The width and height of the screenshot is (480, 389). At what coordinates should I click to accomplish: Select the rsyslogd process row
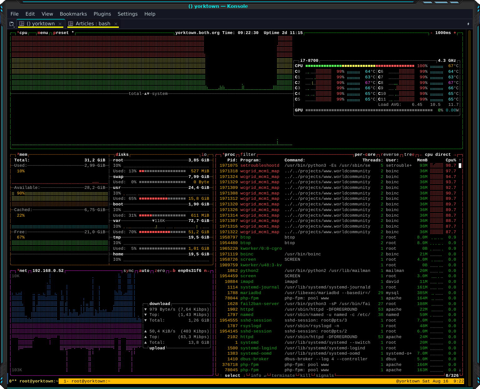tap(338, 326)
